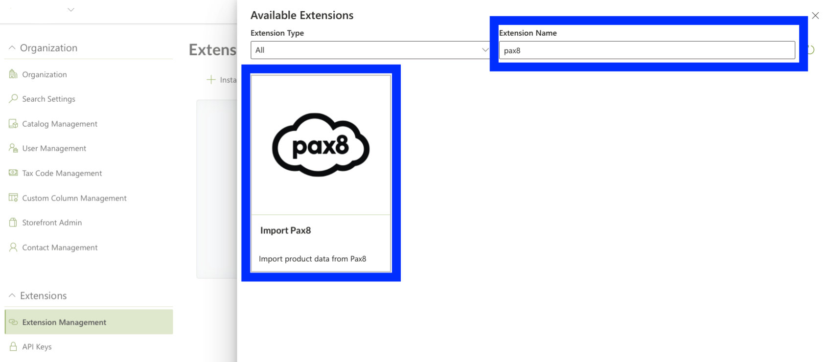This screenshot has height=362, width=829.
Task: Click the Custom Column Management icon
Action: click(13, 198)
